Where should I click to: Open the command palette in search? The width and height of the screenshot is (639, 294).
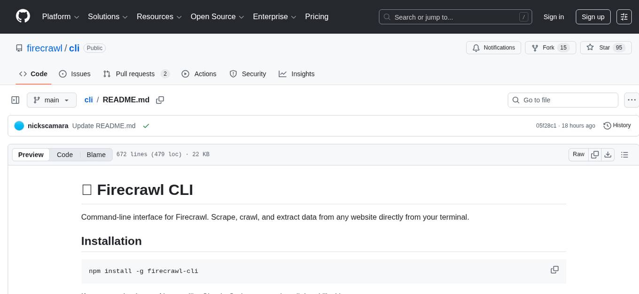(x=523, y=16)
